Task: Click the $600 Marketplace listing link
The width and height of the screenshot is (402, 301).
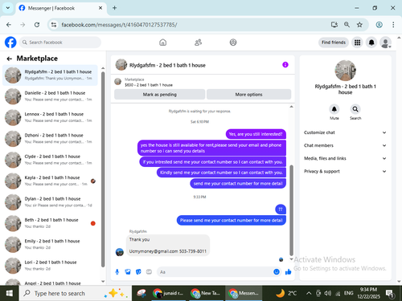Action: tap(149, 85)
